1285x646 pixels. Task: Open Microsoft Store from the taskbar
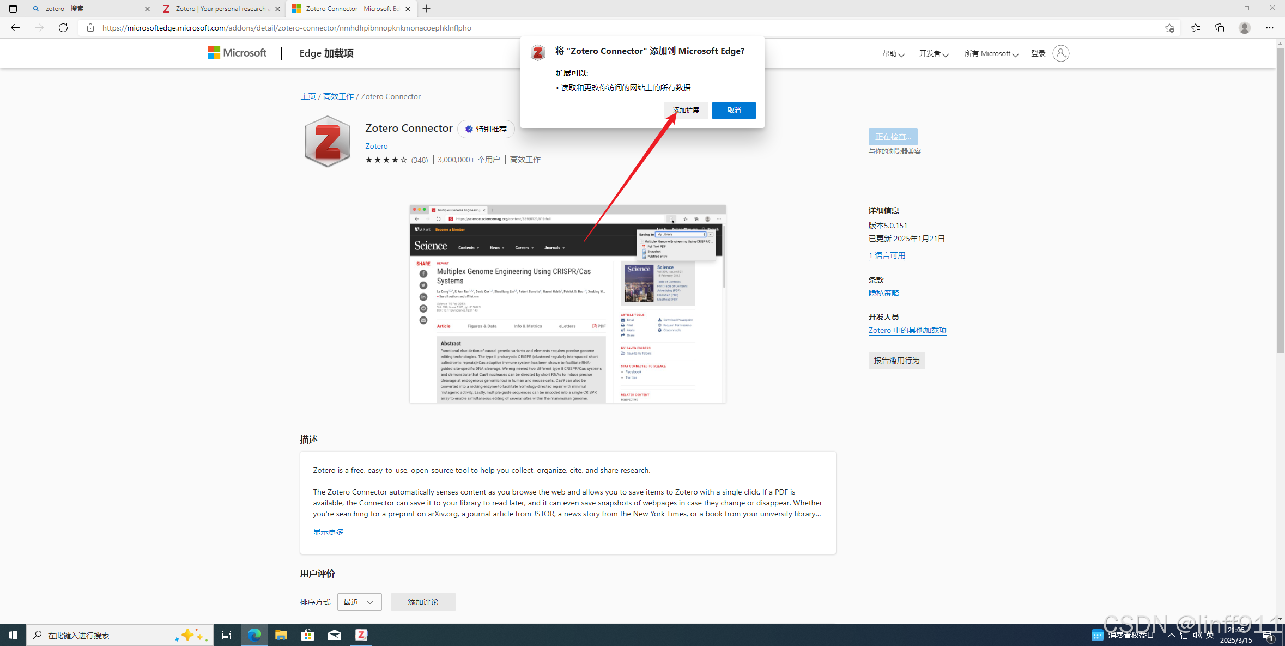(308, 635)
